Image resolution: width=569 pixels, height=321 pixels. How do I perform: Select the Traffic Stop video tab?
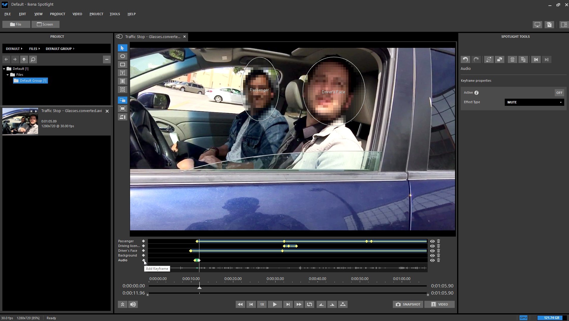tap(151, 37)
